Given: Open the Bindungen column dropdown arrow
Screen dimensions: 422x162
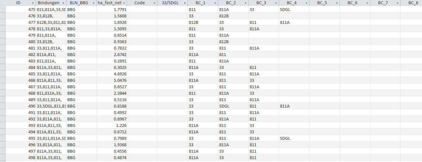Looking at the screenshot, I should 63,3.
